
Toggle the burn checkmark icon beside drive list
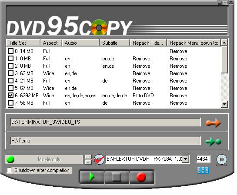tap(99, 159)
